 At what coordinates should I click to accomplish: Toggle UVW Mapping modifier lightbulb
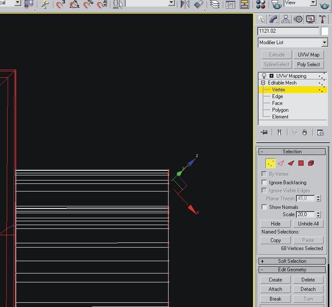pyautogui.click(x=264, y=76)
